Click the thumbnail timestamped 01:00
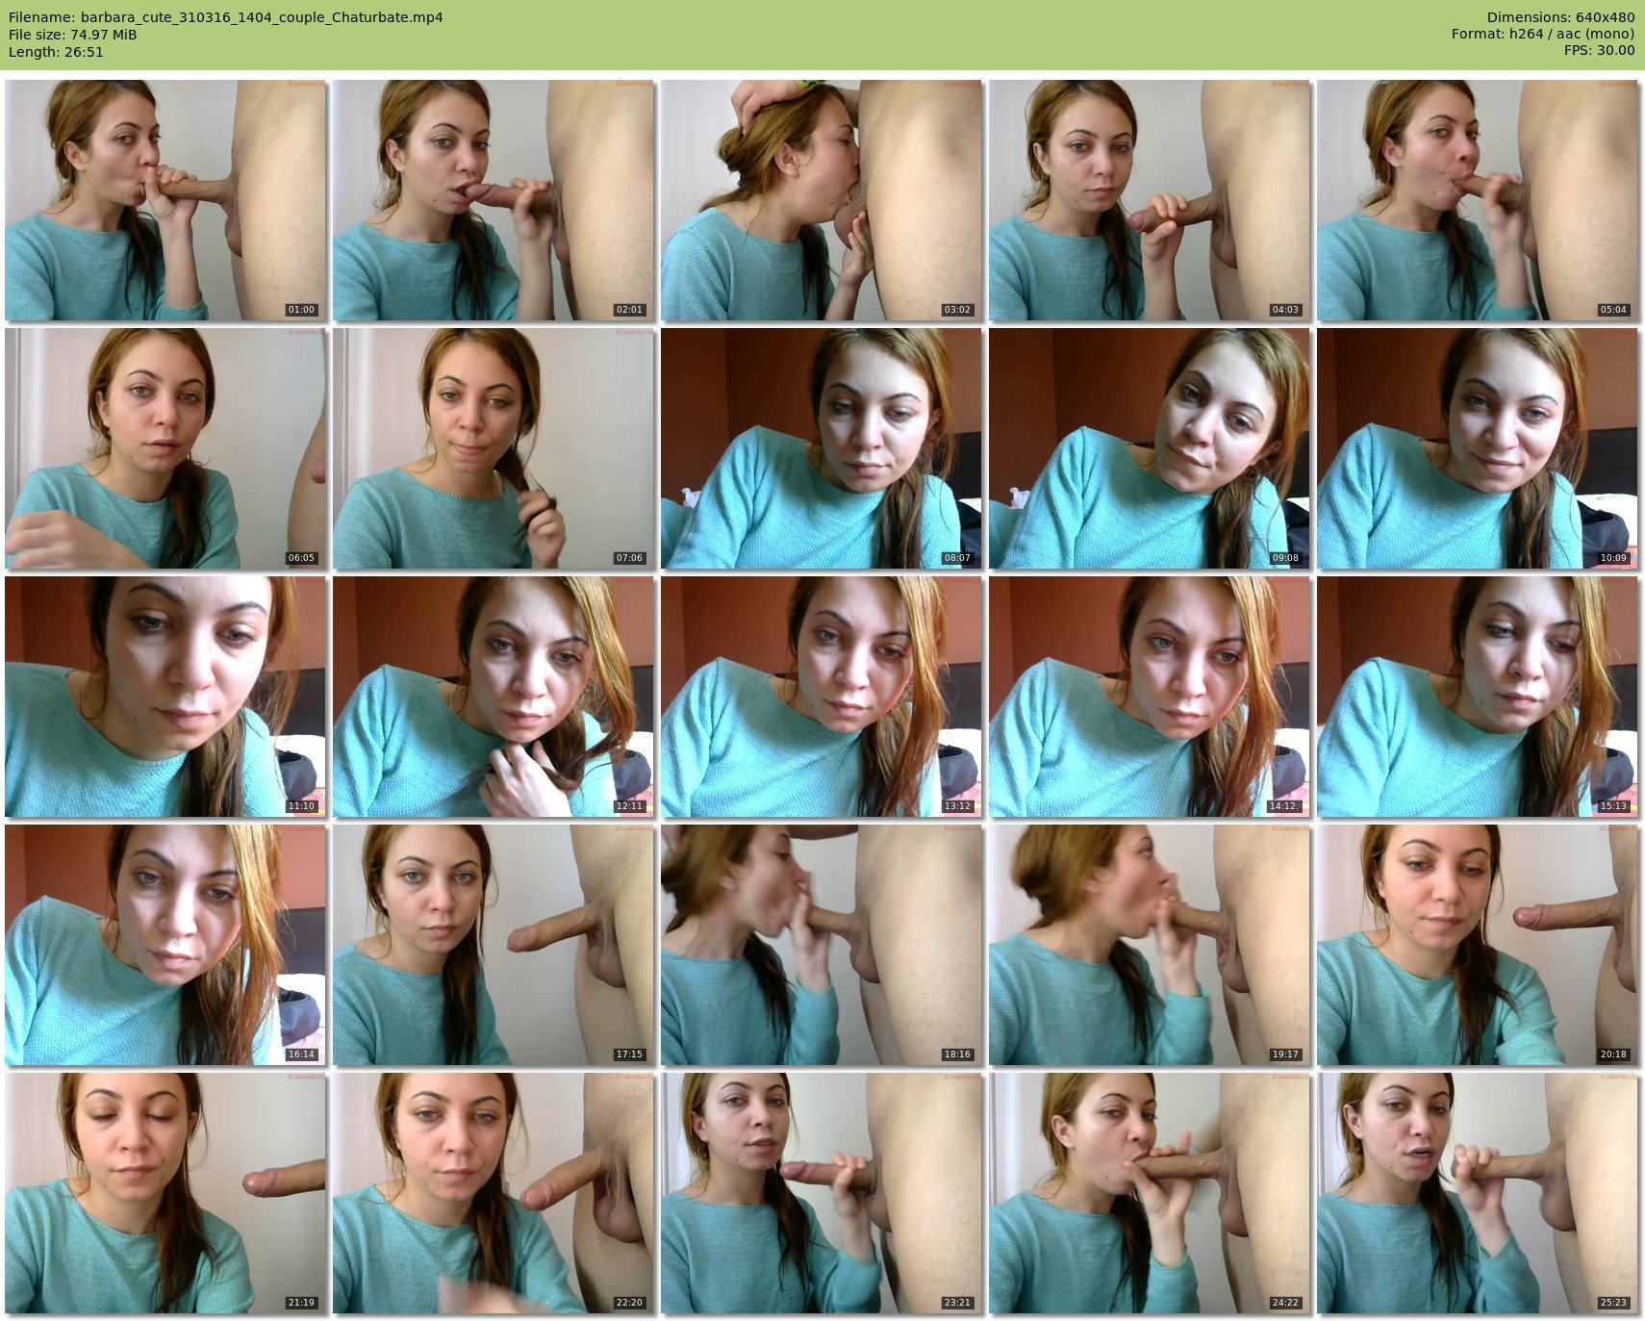Screen dimensions: 1645x1321 165,200
